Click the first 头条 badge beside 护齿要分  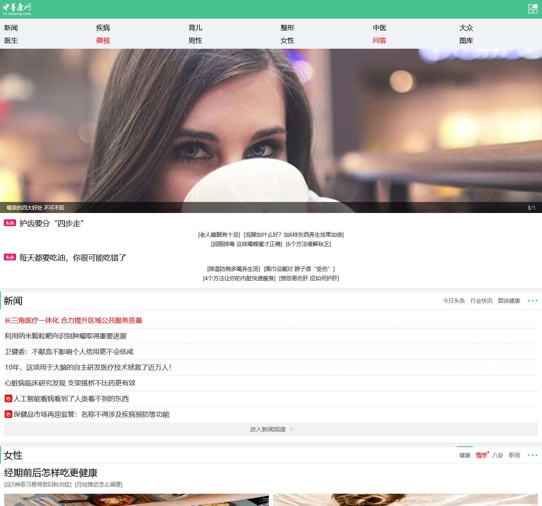click(10, 223)
